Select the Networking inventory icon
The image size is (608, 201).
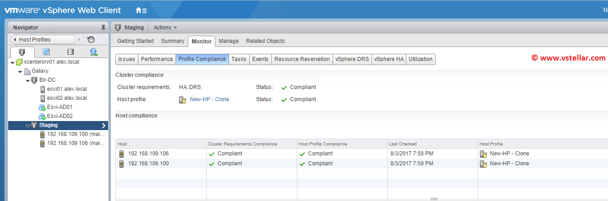coord(94,52)
